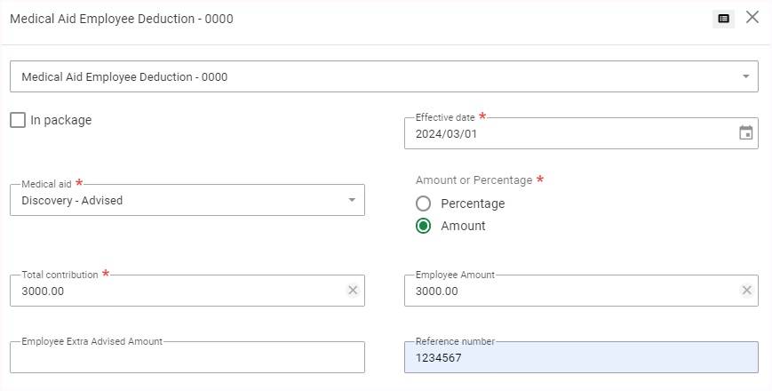Viewport: 772px width, 391px height.
Task: Select the Percentage radio button
Action: [424, 203]
